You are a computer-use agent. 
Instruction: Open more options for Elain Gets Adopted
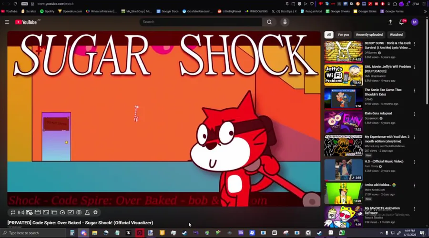415,114
